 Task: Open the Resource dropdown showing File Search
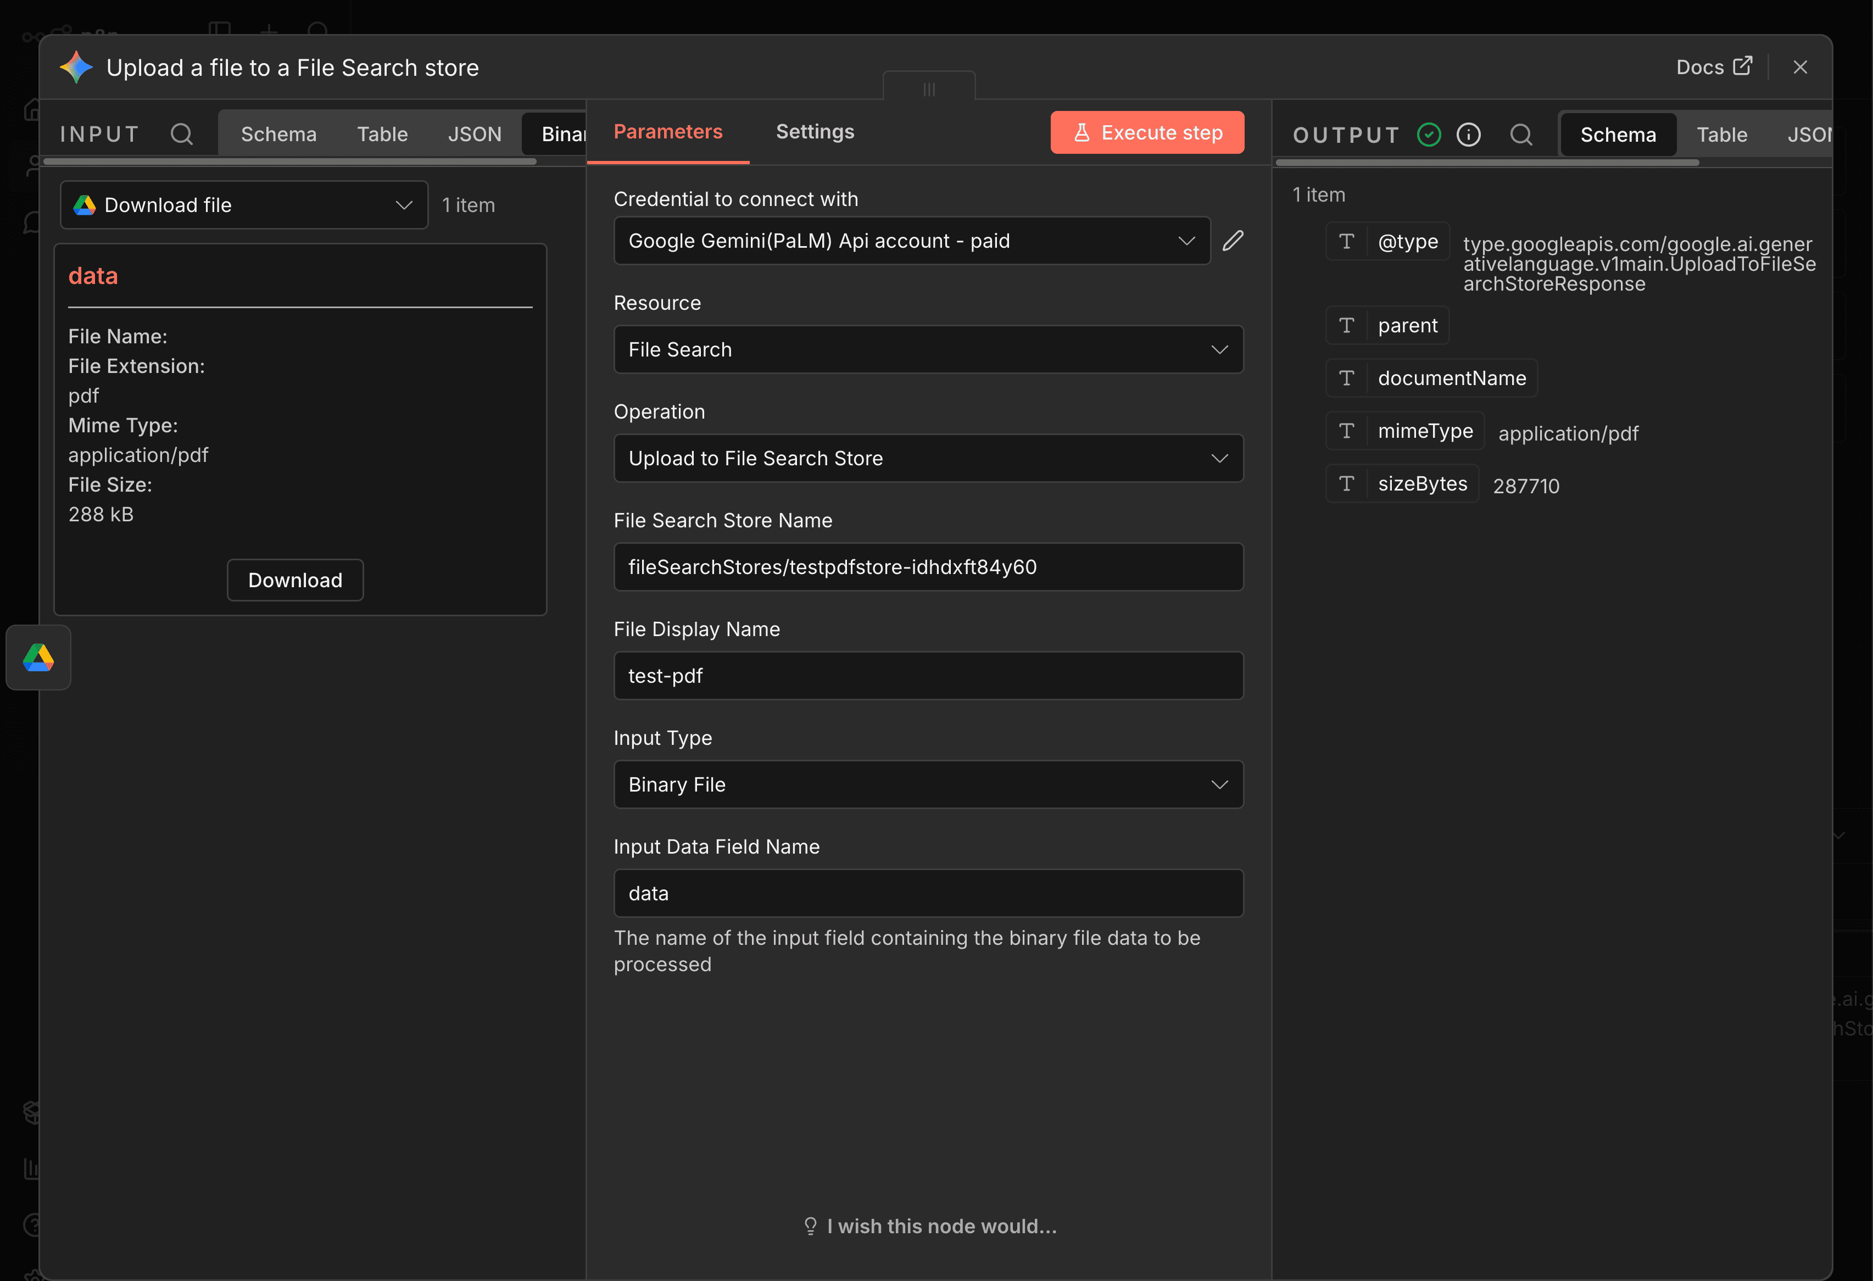(x=928, y=350)
